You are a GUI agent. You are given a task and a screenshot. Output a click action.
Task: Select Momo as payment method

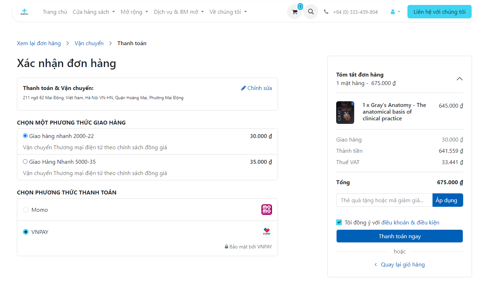[x=26, y=210]
